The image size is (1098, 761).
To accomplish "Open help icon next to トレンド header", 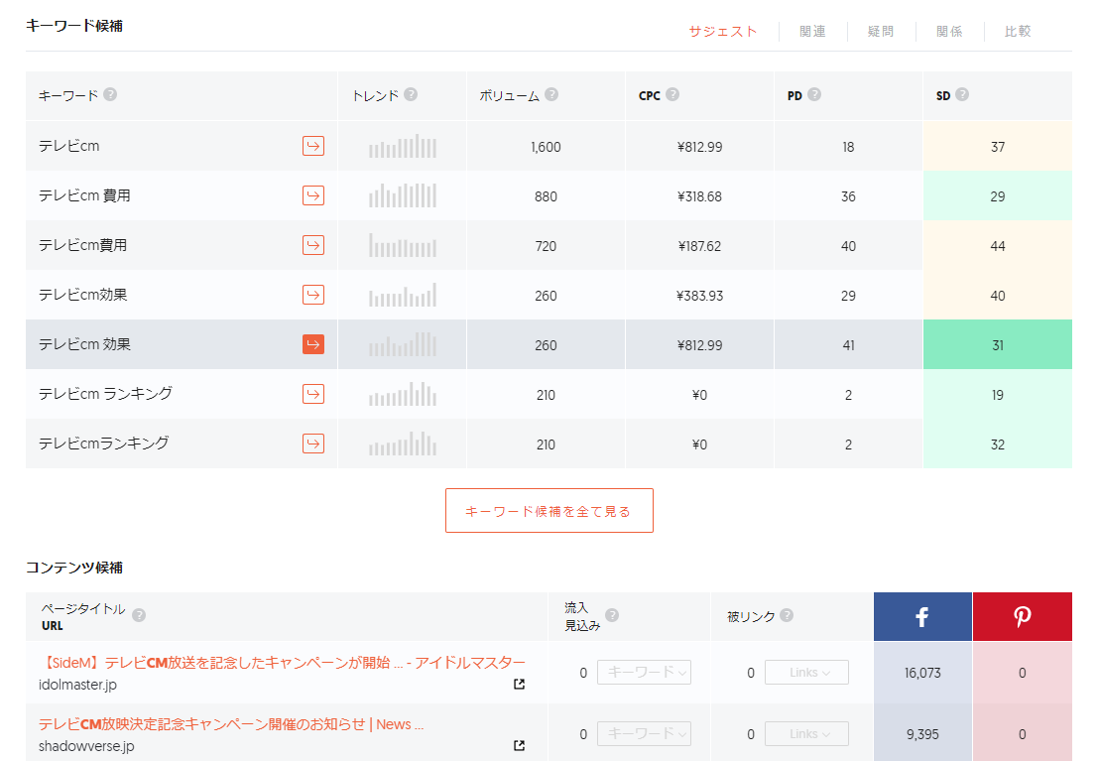I will point(411,94).
